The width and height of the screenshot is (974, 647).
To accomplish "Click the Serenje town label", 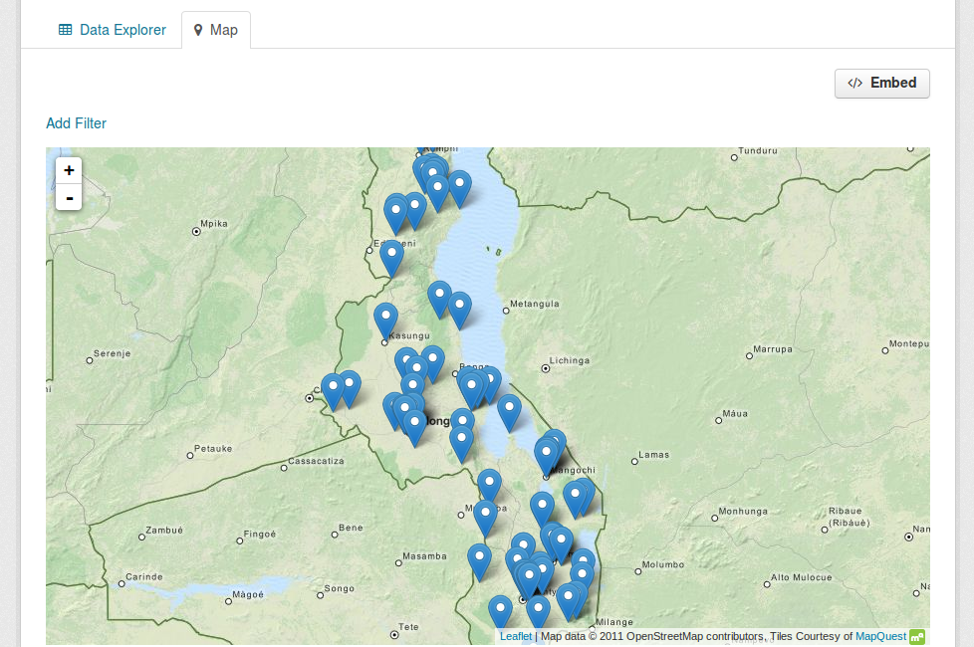I will click(112, 353).
